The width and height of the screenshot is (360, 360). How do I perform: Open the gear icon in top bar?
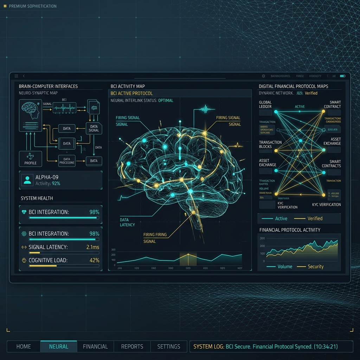click(263, 76)
